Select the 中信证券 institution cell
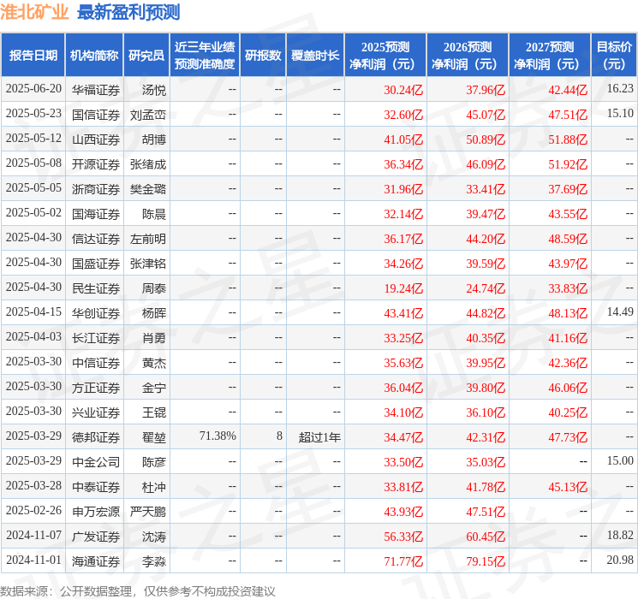638x599 pixels. pos(96,363)
